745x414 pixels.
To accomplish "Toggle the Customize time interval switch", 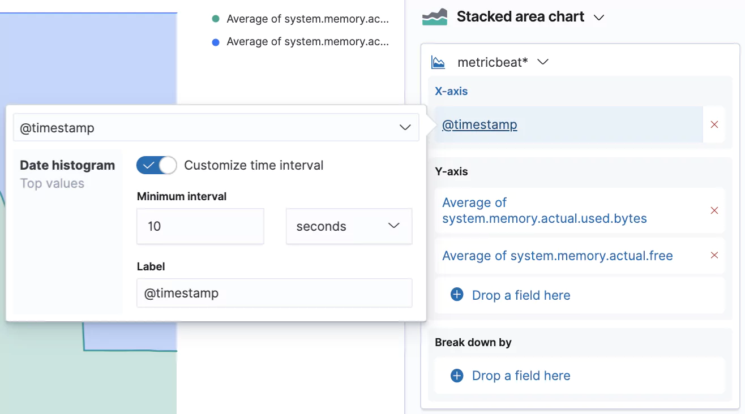I will pos(156,165).
